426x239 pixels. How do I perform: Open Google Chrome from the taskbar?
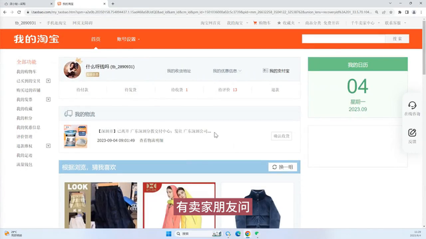pos(248,234)
